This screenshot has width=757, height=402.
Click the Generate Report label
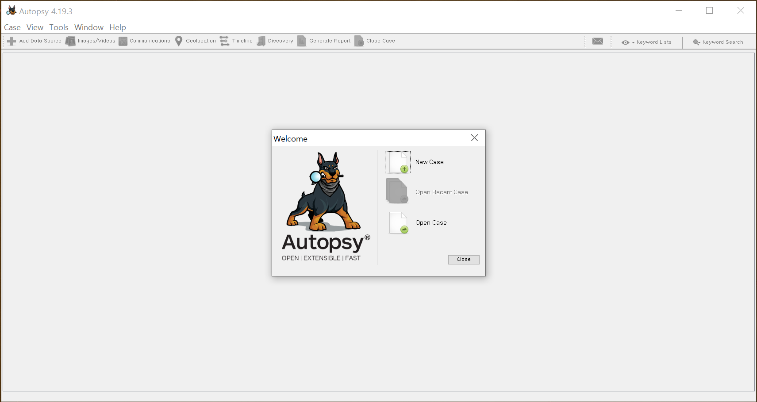(x=330, y=41)
